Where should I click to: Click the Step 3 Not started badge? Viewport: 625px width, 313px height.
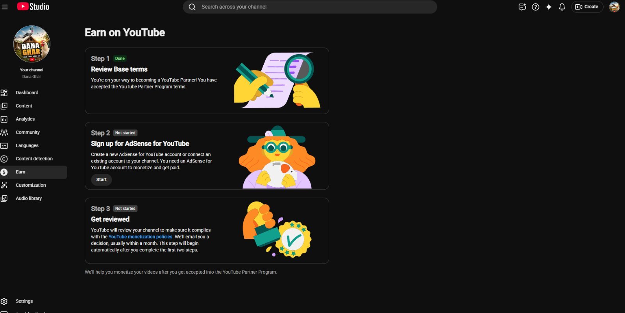pyautogui.click(x=125, y=209)
